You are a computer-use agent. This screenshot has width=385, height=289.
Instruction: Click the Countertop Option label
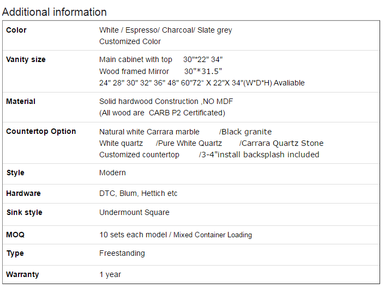[41, 131]
